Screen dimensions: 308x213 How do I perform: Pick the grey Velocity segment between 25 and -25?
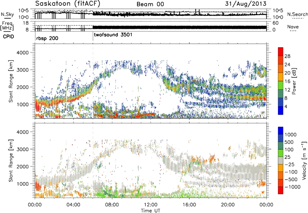tap(281, 160)
